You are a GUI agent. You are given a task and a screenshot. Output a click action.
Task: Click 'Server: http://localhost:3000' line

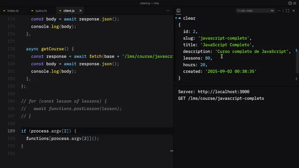214,92
